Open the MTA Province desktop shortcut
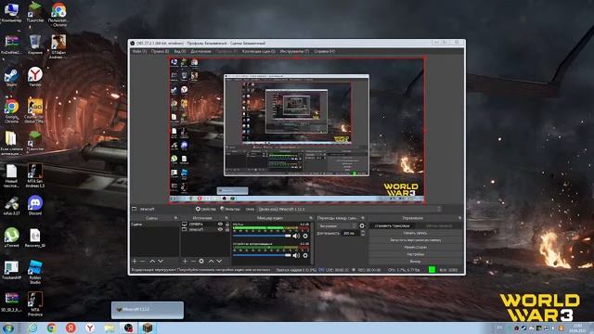The width and height of the screenshot is (594, 334). tap(35, 303)
